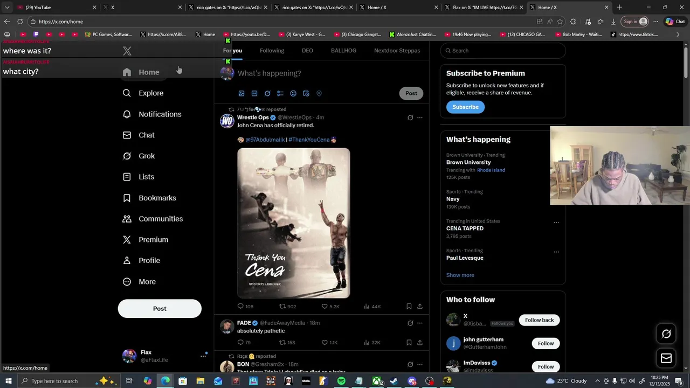Screen dimensions: 690x388
Task: Open Steam from the taskbar
Action: (394, 381)
